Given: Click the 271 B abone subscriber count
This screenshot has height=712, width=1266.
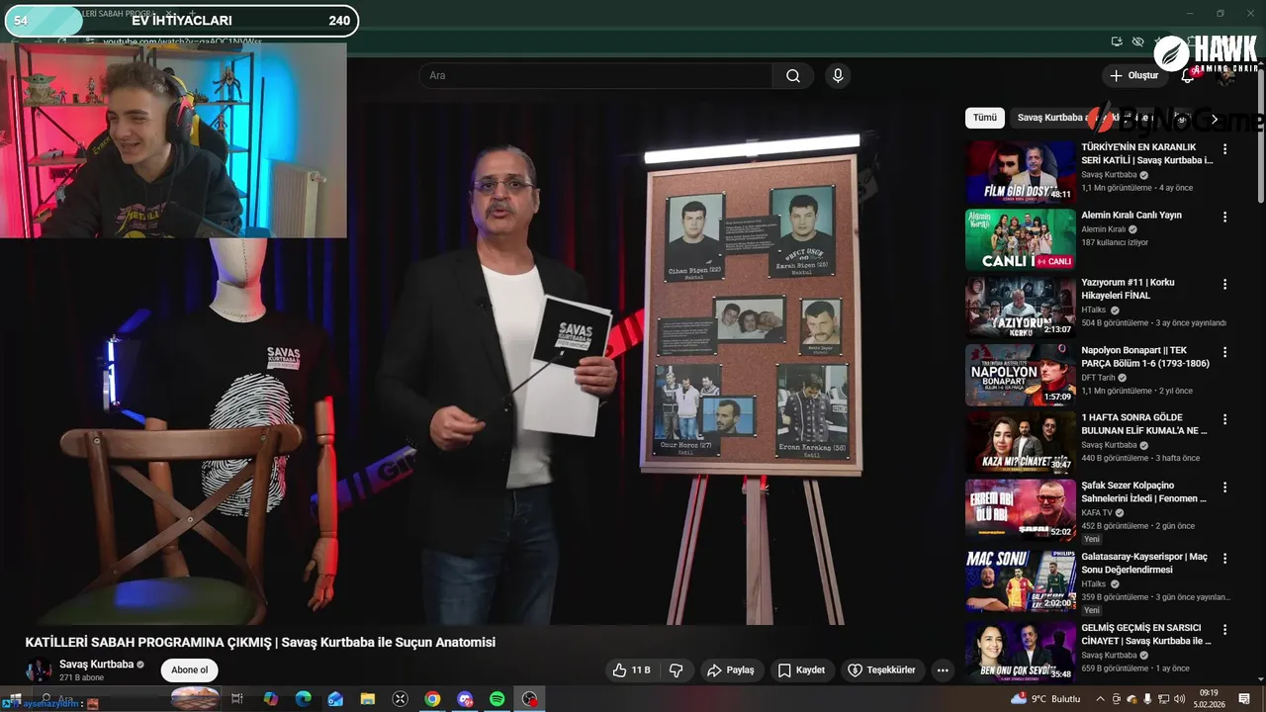Looking at the screenshot, I should click(82, 678).
